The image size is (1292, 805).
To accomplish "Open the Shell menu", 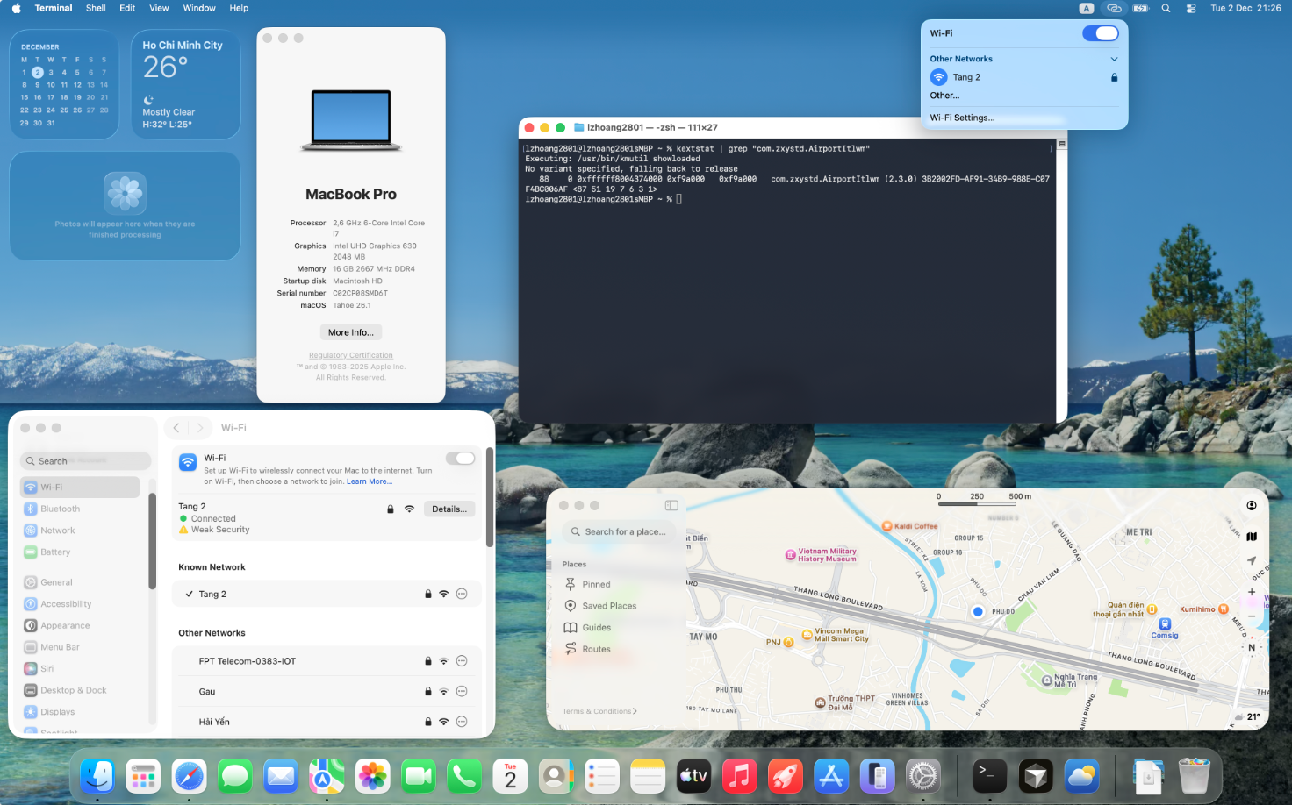I will tap(96, 8).
